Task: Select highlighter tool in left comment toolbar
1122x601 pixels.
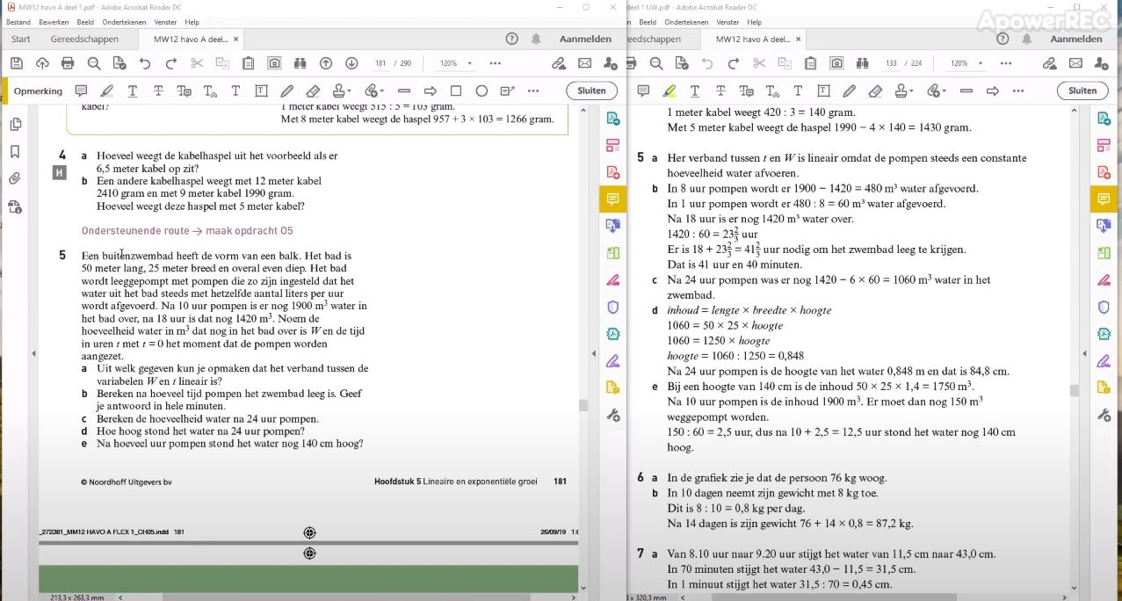Action: pyautogui.click(x=107, y=91)
